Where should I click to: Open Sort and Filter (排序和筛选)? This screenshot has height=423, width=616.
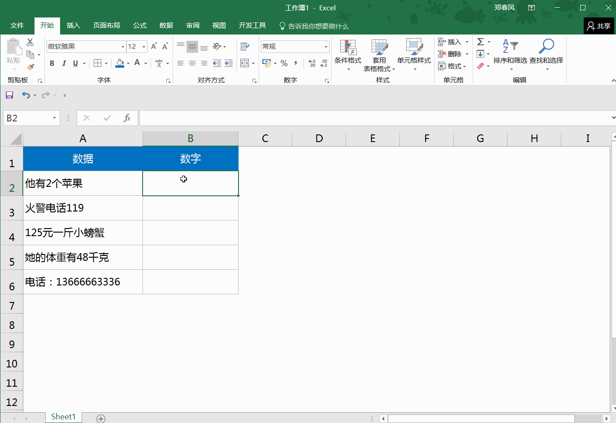click(x=510, y=55)
